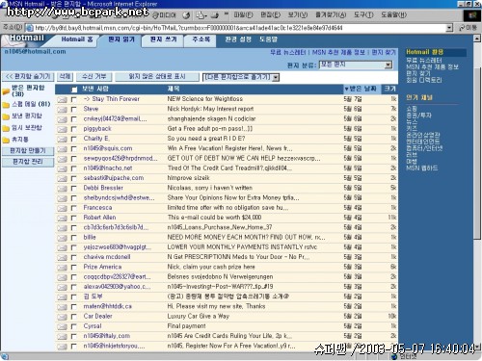Check the box beside Cyrsal message
482x361 pixels.
pyautogui.click(x=73, y=326)
